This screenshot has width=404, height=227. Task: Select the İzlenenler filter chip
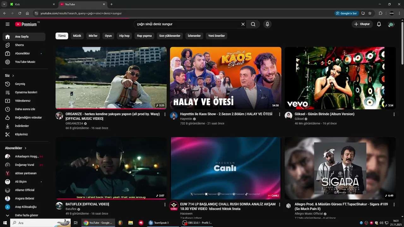pyautogui.click(x=194, y=36)
